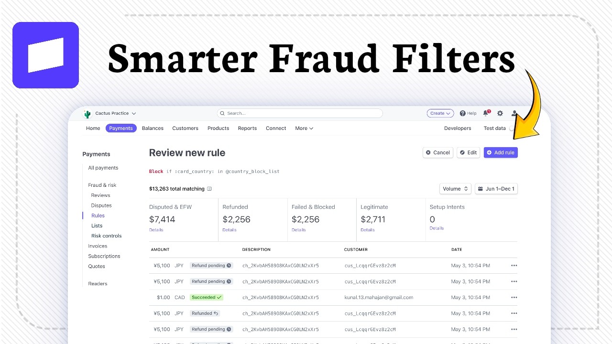This screenshot has width=612, height=344.
Task: Open the more options menu for the CAD row
Action: pos(514,297)
